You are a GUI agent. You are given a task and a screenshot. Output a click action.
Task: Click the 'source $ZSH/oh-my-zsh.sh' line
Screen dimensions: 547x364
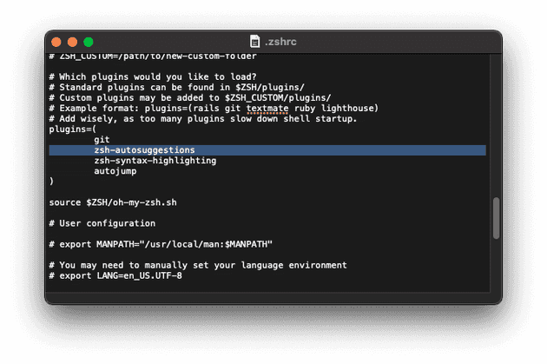pyautogui.click(x=113, y=202)
